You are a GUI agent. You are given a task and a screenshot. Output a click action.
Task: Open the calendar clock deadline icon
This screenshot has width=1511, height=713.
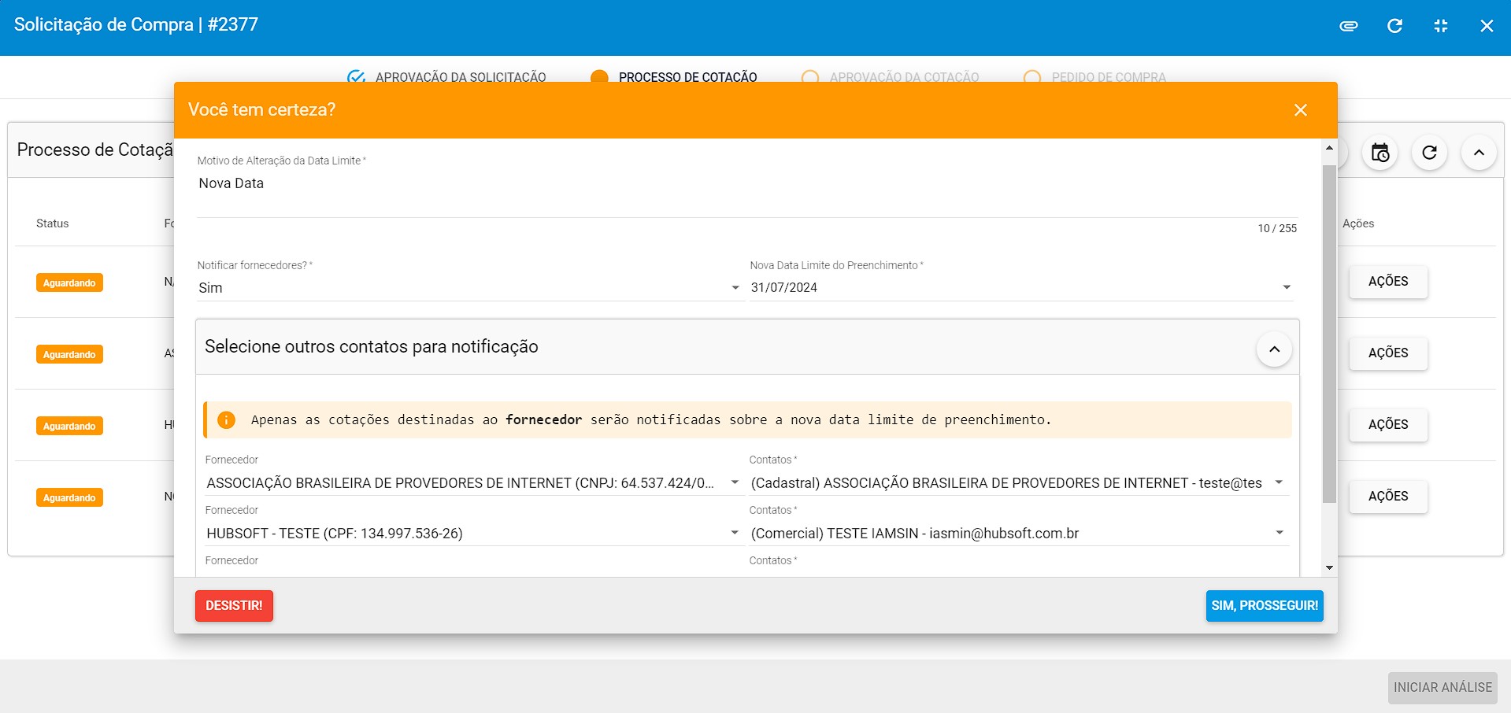(x=1380, y=153)
